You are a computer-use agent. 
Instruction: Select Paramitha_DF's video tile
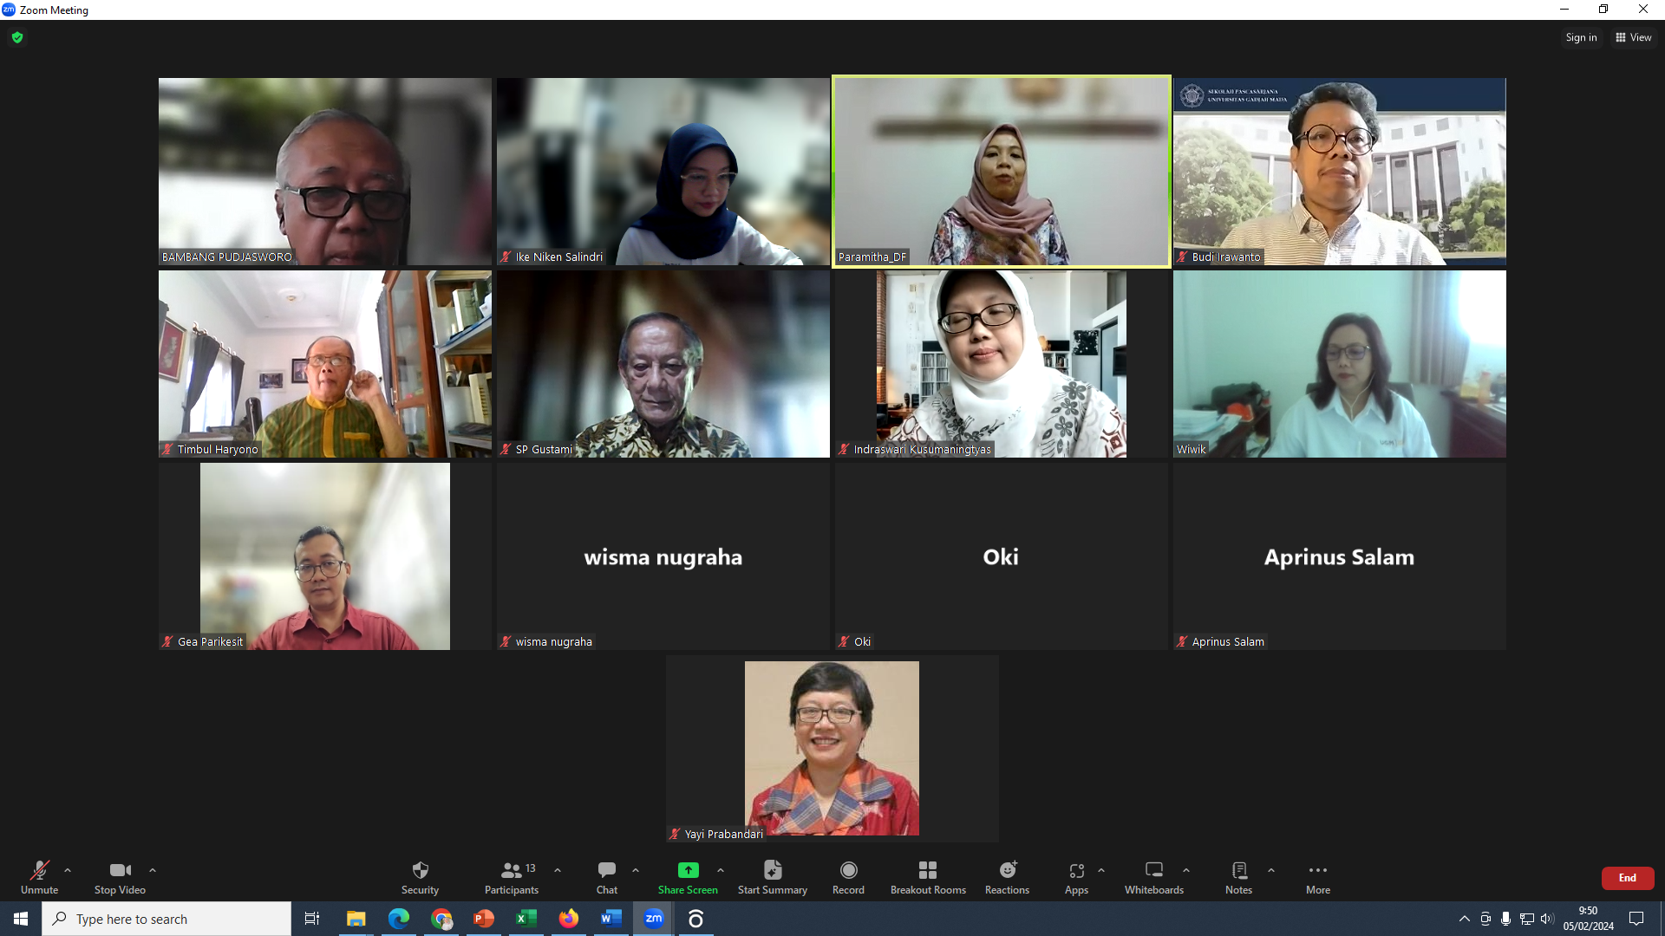point(1001,171)
